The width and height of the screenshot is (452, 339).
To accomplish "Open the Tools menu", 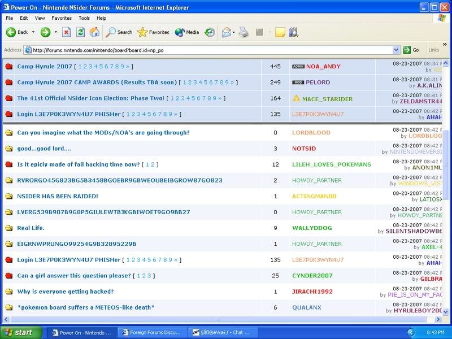I will [x=84, y=18].
